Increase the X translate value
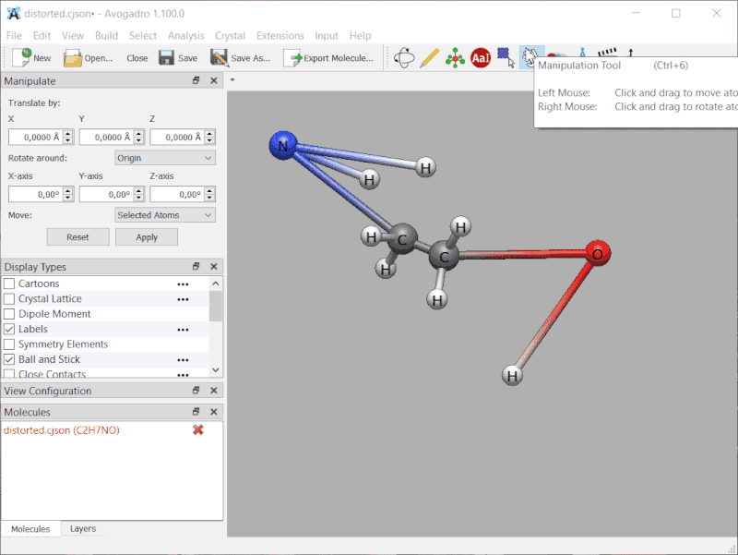Viewport: 738px width, 555px height. (x=68, y=134)
